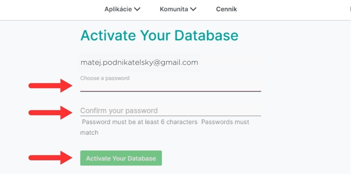Focus the Confirm your password field
Image resolution: width=351 pixels, height=174 pixels.
[x=171, y=111]
